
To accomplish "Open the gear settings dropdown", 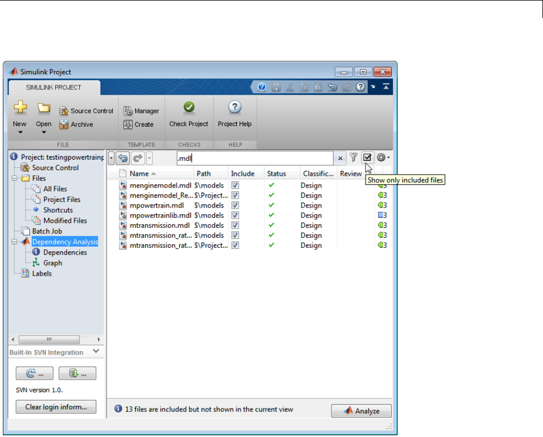I will (x=383, y=157).
